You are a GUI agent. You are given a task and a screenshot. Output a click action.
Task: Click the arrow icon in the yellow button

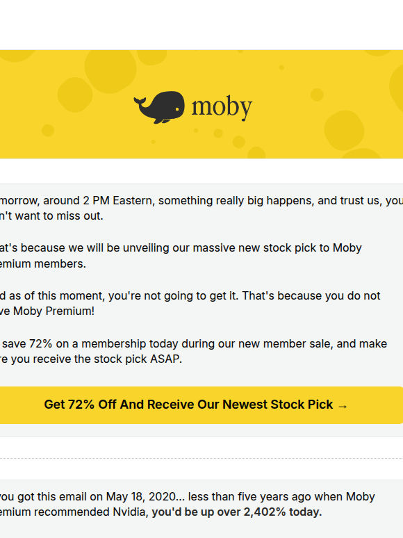pos(343,406)
